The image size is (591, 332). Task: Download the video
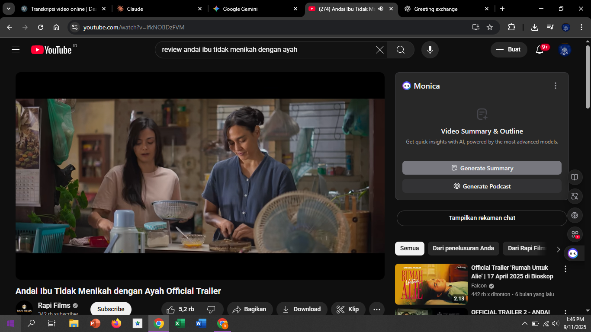(x=302, y=310)
